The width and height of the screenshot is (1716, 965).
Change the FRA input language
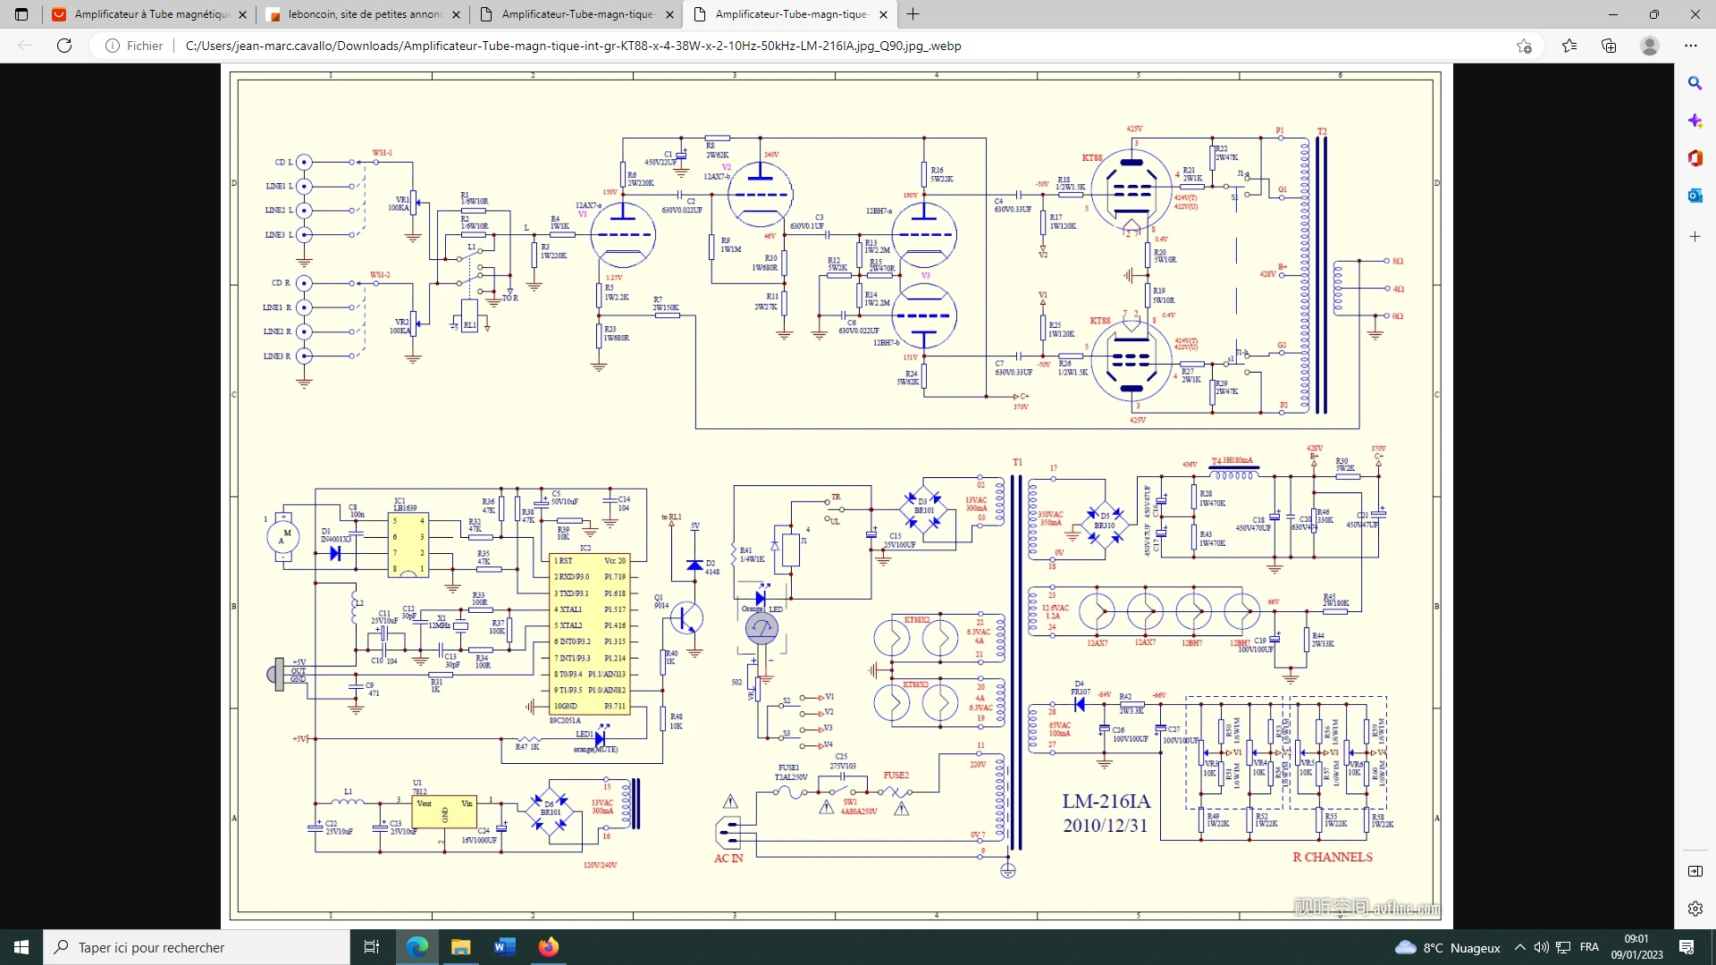[1589, 947]
